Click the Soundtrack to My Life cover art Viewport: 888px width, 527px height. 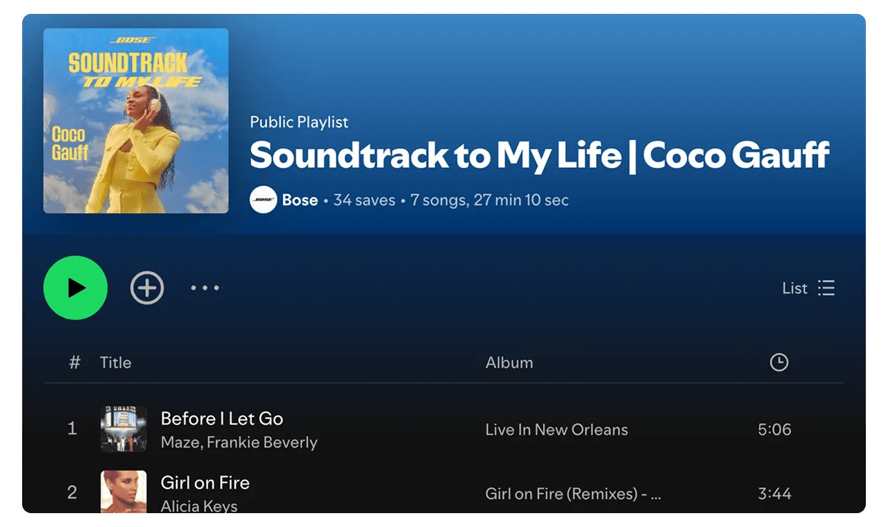coord(136,121)
